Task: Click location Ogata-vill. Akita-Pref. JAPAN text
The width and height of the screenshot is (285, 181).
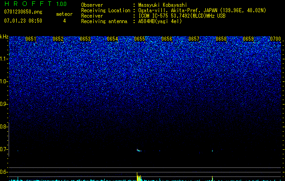Action: [178, 10]
